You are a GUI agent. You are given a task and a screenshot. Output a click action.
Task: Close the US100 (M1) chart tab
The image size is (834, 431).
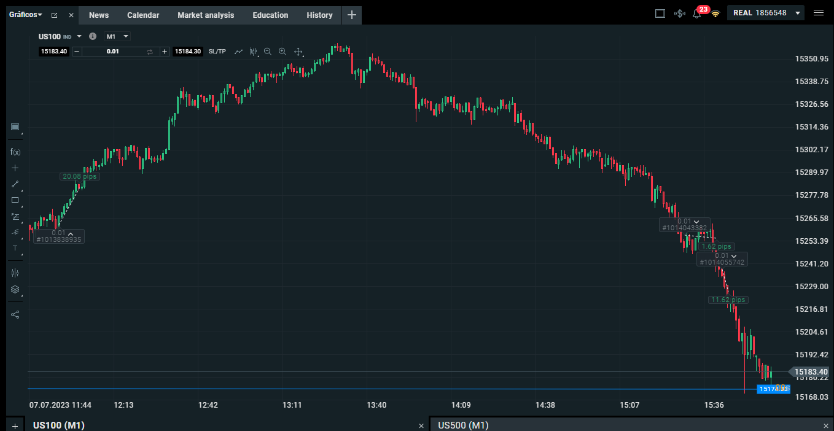(x=421, y=425)
